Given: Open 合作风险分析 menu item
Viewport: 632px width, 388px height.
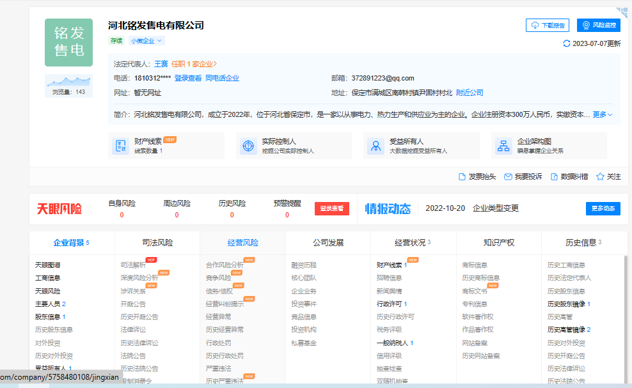Looking at the screenshot, I should tap(225, 265).
